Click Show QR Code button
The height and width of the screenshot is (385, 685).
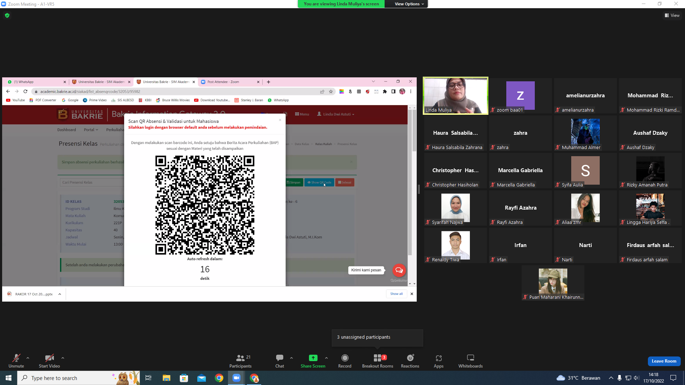tap(319, 183)
